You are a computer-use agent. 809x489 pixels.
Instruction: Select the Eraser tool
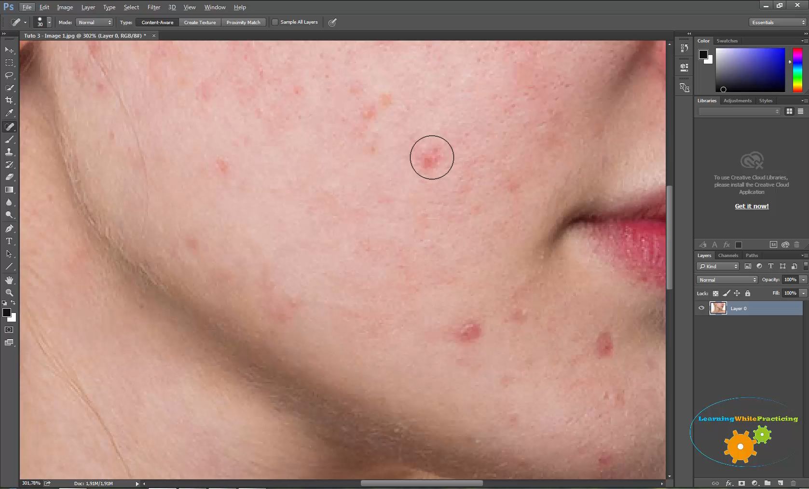coord(9,177)
